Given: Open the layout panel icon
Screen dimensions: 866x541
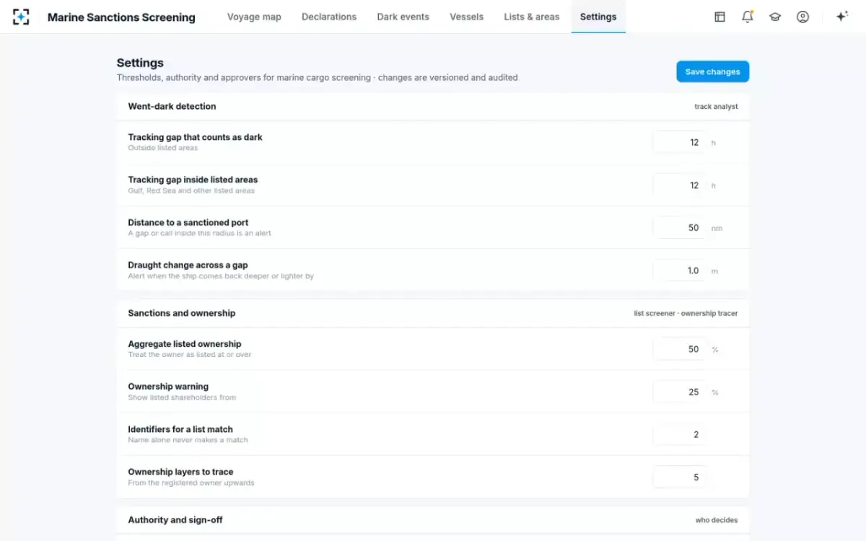Looking at the screenshot, I should pyautogui.click(x=720, y=17).
